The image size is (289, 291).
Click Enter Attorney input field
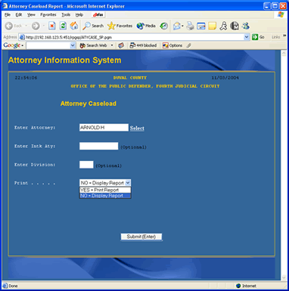(104, 128)
